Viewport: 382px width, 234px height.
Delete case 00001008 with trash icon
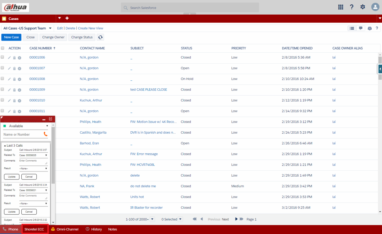coord(14,79)
